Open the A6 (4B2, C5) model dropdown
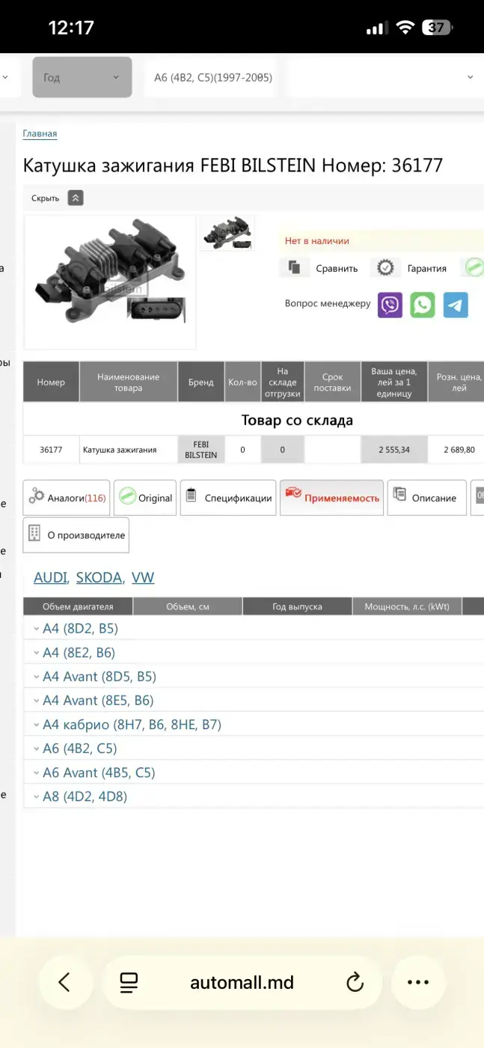The image size is (484, 1048). [212, 77]
